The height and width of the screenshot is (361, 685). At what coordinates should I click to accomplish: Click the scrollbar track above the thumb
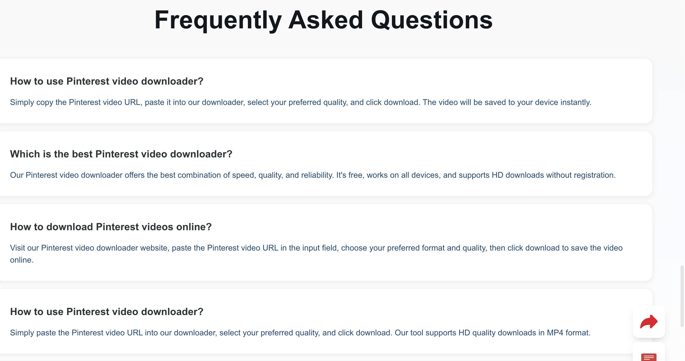point(682,133)
